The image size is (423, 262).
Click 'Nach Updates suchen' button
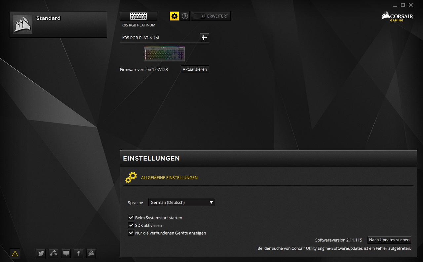pyautogui.click(x=389, y=240)
